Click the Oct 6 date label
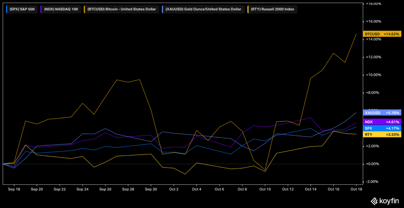Viewport: 404px width, 208px height. 219,188
